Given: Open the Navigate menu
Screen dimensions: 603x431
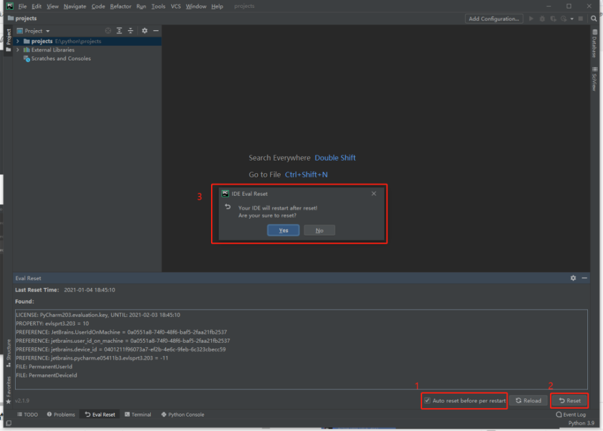Looking at the screenshot, I should coord(75,6).
